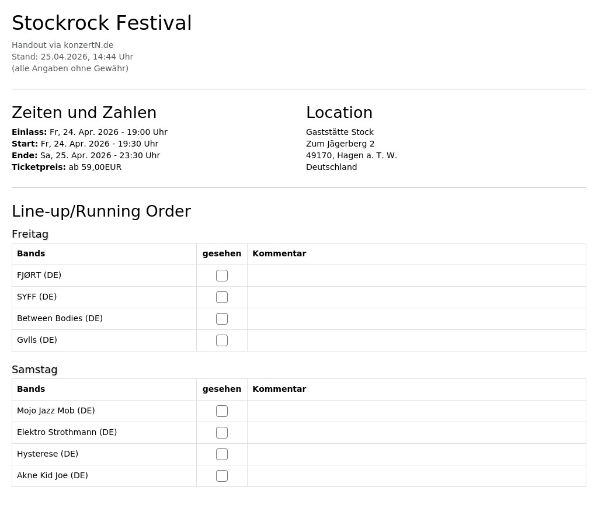Click the Kommentar cell for FJØRT

click(416, 276)
